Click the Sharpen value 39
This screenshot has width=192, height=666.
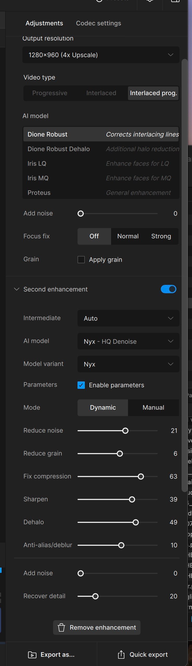[174, 500]
